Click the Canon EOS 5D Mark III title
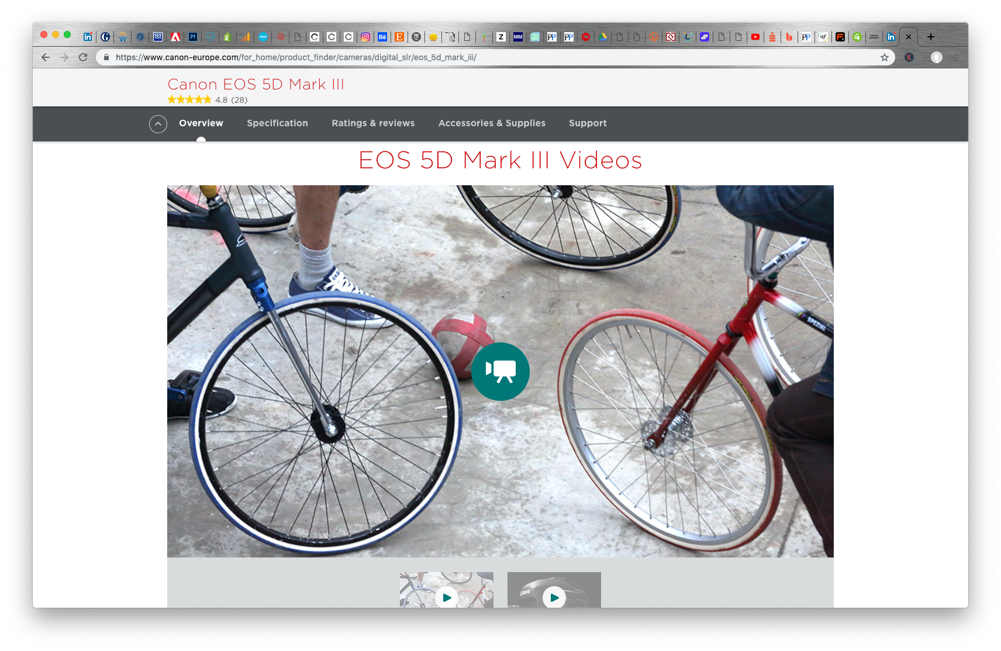1001x651 pixels. [256, 84]
